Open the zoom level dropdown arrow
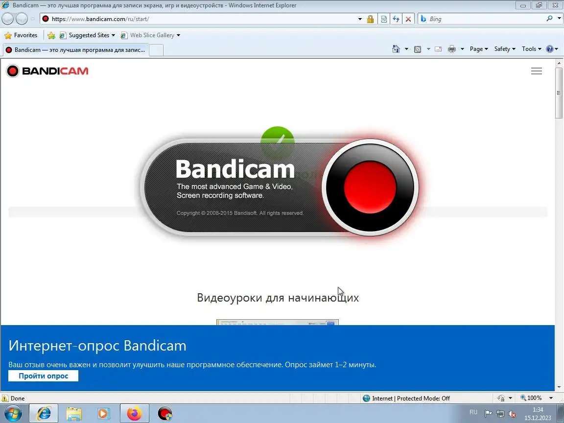 click(551, 398)
